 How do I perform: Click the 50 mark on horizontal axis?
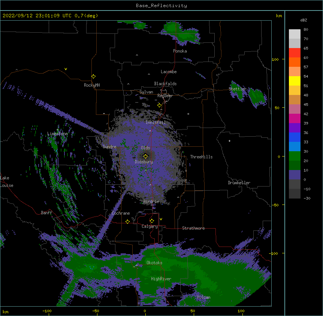pyautogui.click(x=193, y=311)
